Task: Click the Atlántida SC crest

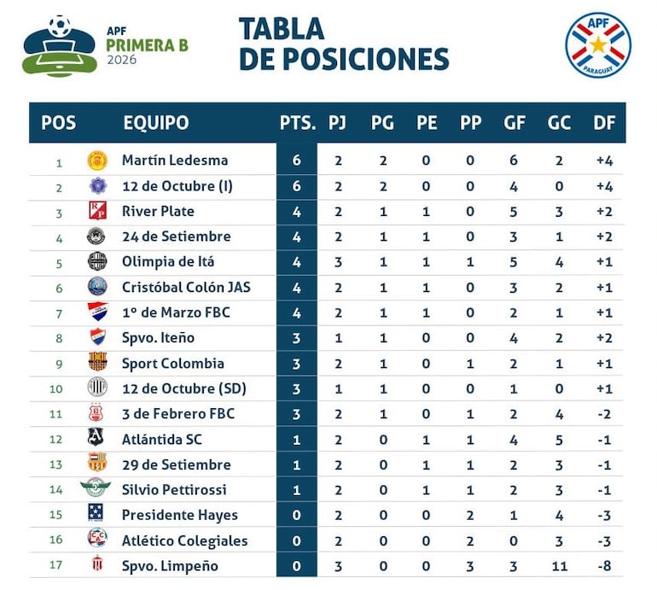Action: (97, 438)
